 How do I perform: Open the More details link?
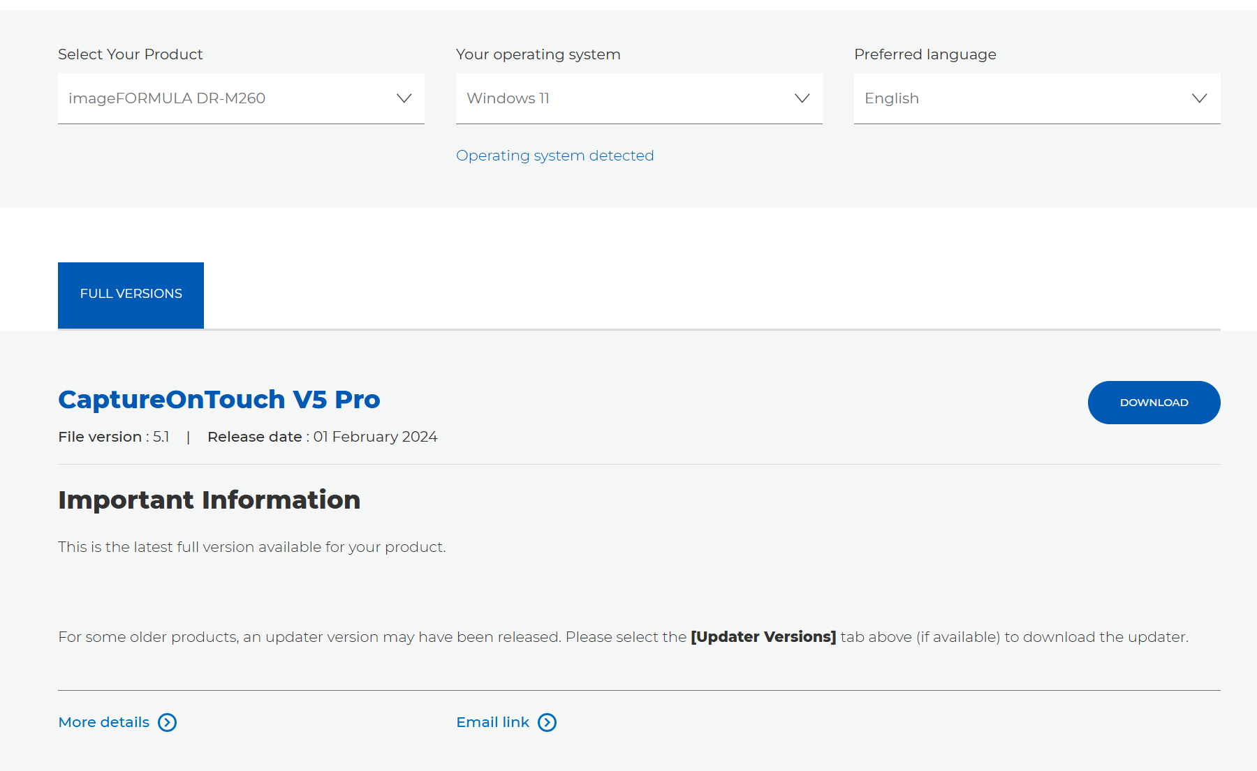tap(104, 722)
